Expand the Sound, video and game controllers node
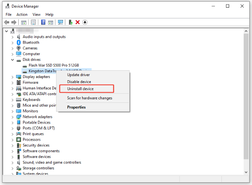Screen dimensions: 252x185 13,162
